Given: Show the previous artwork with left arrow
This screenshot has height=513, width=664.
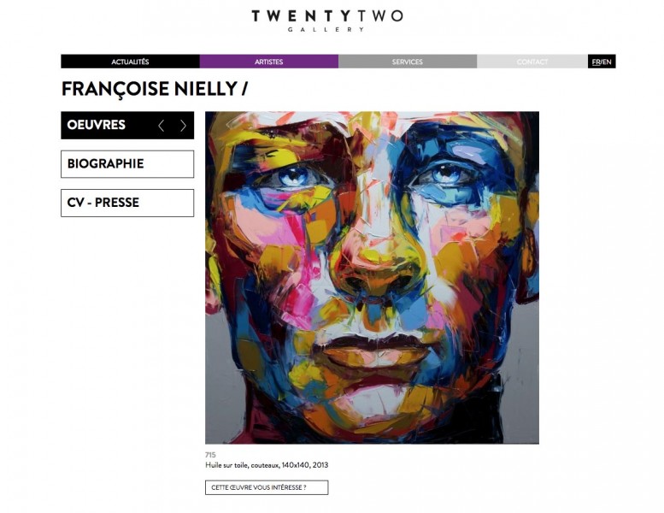Looking at the screenshot, I should coord(161,126).
